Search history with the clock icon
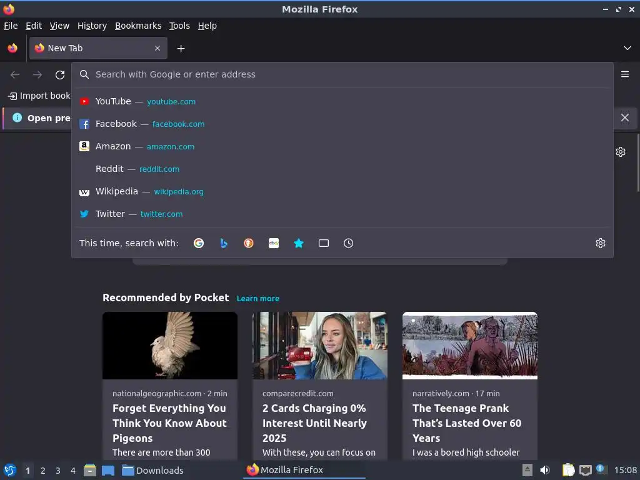 coord(349,243)
